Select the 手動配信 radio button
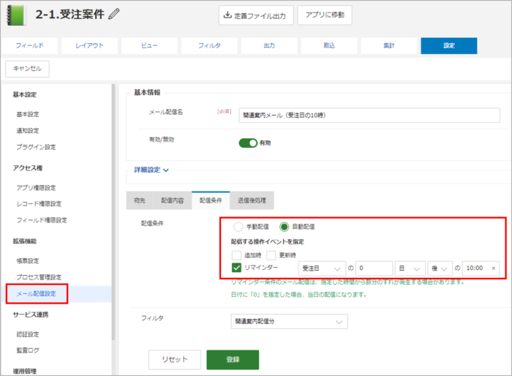Image resolution: width=512 pixels, height=376 pixels. coord(238,226)
